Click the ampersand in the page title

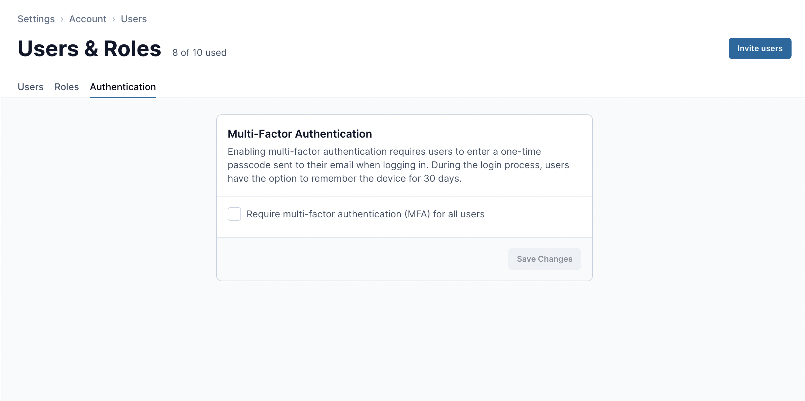coord(91,48)
